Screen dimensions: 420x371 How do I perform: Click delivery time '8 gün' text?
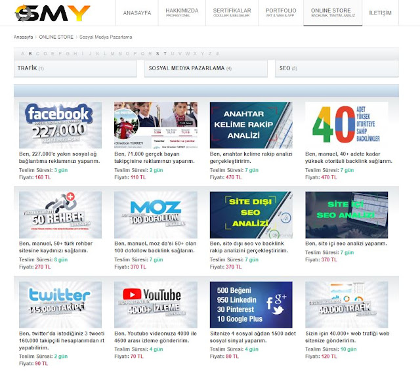(x=61, y=259)
